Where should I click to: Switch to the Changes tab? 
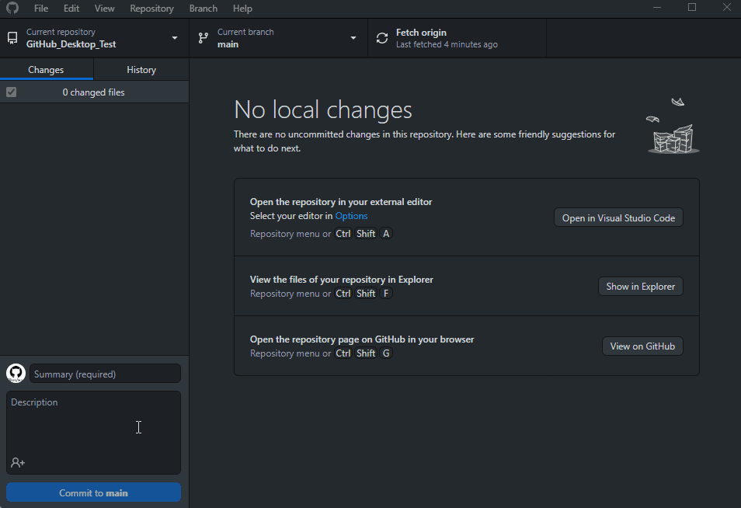[x=47, y=69]
